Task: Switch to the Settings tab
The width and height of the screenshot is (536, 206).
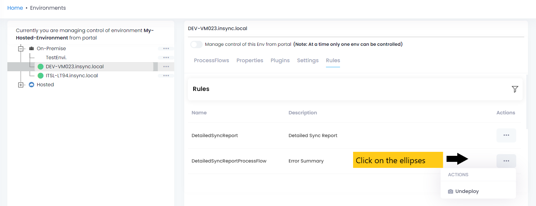Action: click(x=308, y=61)
